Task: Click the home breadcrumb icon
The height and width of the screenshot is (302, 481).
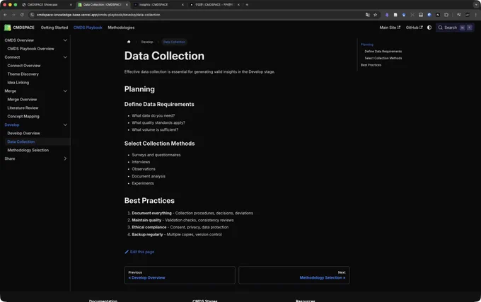Action: click(129, 42)
